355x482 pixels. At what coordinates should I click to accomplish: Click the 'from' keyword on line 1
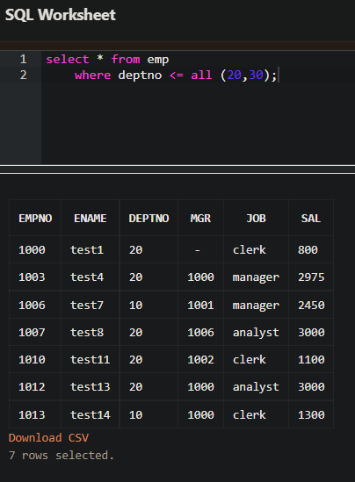pyautogui.click(x=126, y=60)
